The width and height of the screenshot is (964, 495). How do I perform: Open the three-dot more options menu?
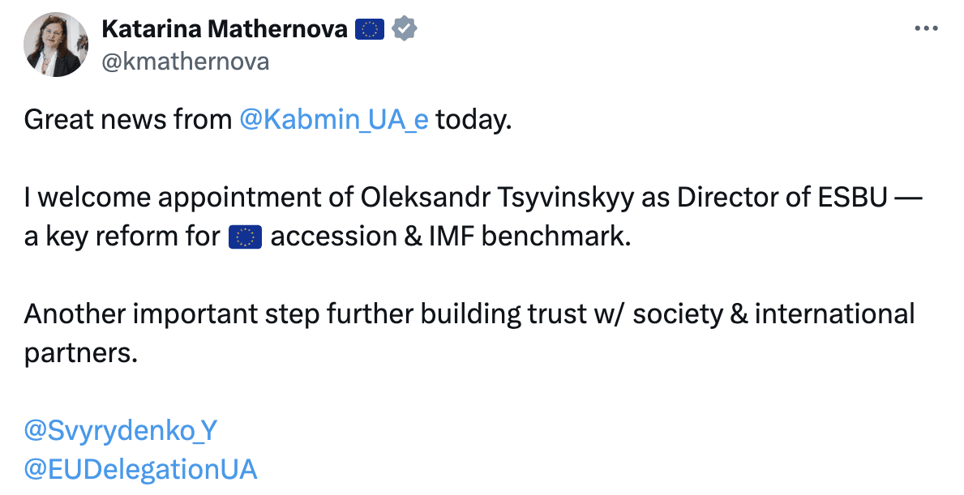coord(926,28)
